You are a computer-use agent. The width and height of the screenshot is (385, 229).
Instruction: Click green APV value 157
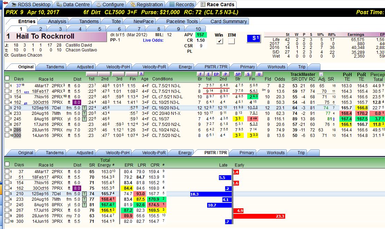pyautogui.click(x=201, y=35)
